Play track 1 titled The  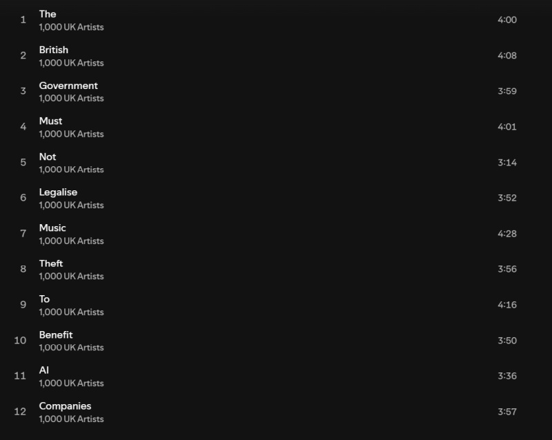pos(48,14)
